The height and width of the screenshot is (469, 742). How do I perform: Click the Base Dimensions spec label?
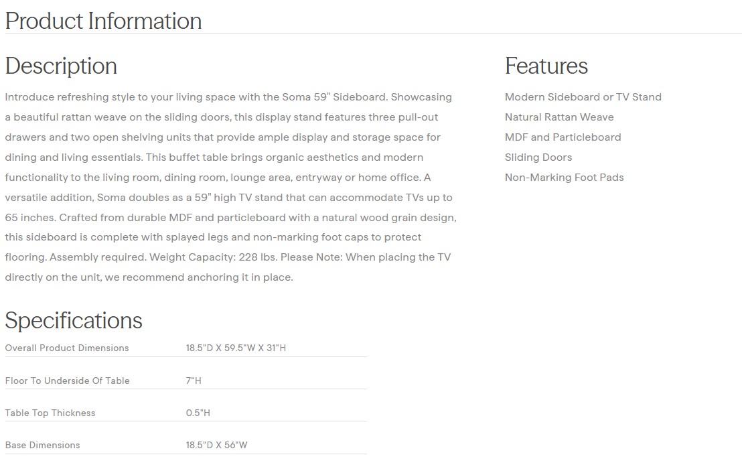tap(42, 445)
